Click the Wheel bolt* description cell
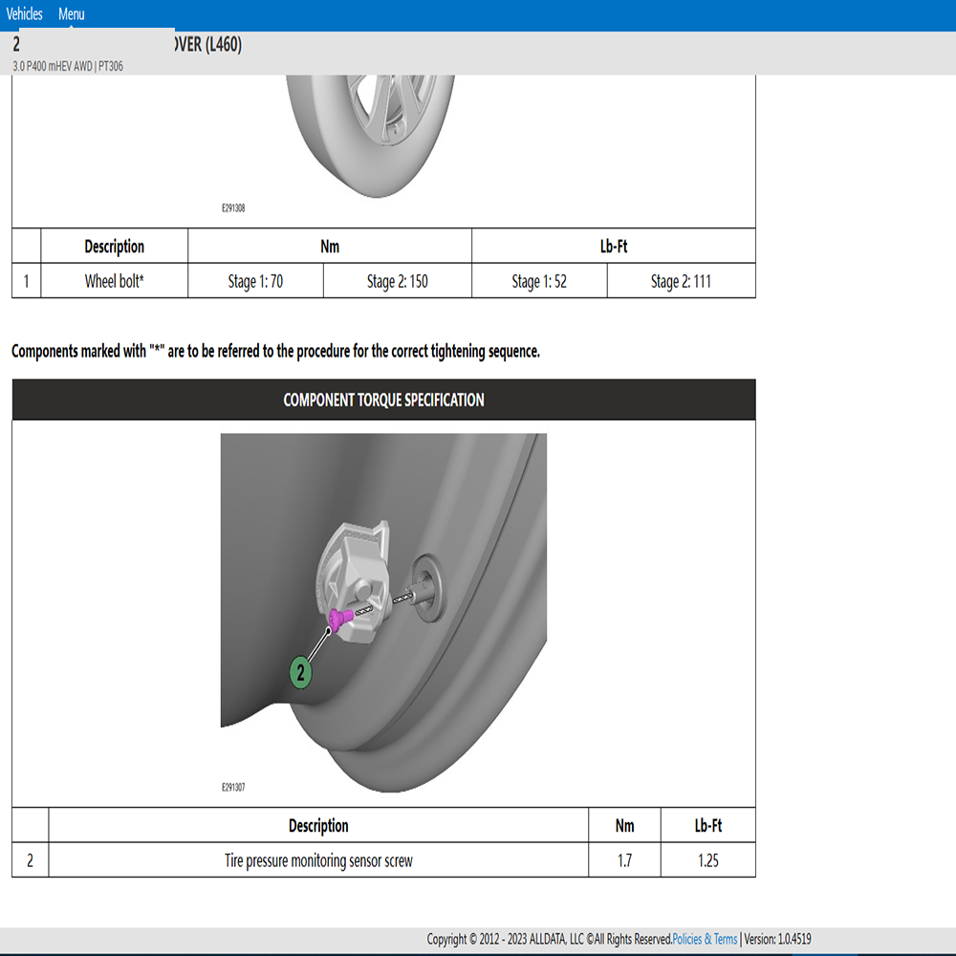Screen dimensions: 956x956 [x=114, y=281]
